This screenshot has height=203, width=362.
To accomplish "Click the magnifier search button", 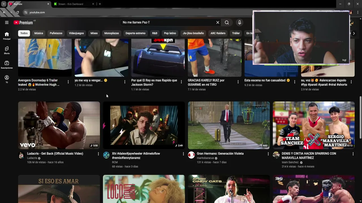I will 227,23.
